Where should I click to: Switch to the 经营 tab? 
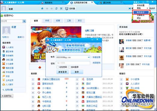(x=58, y=21)
